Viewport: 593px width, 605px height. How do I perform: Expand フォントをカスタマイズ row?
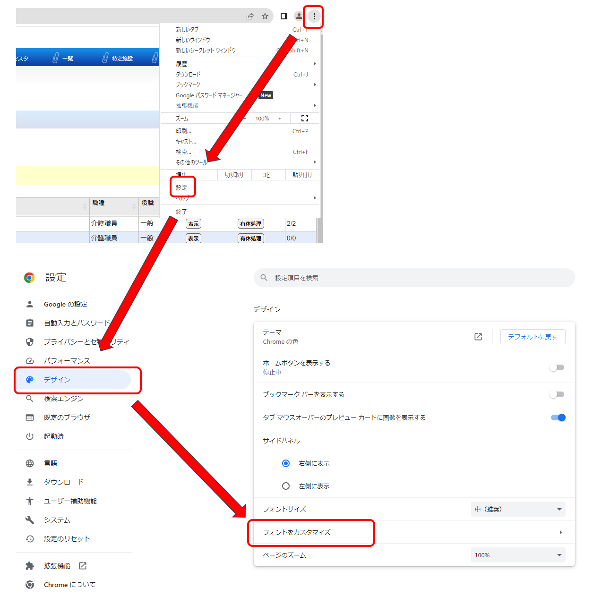(414, 532)
